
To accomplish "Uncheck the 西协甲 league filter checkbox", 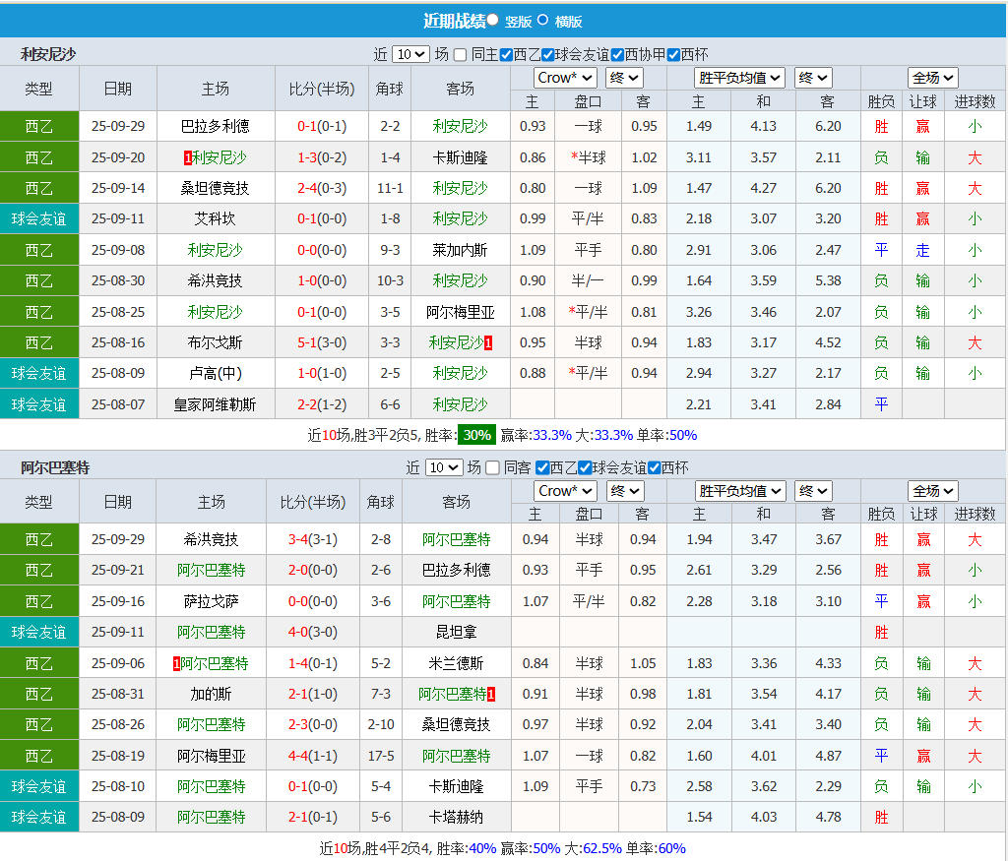I will (618, 55).
